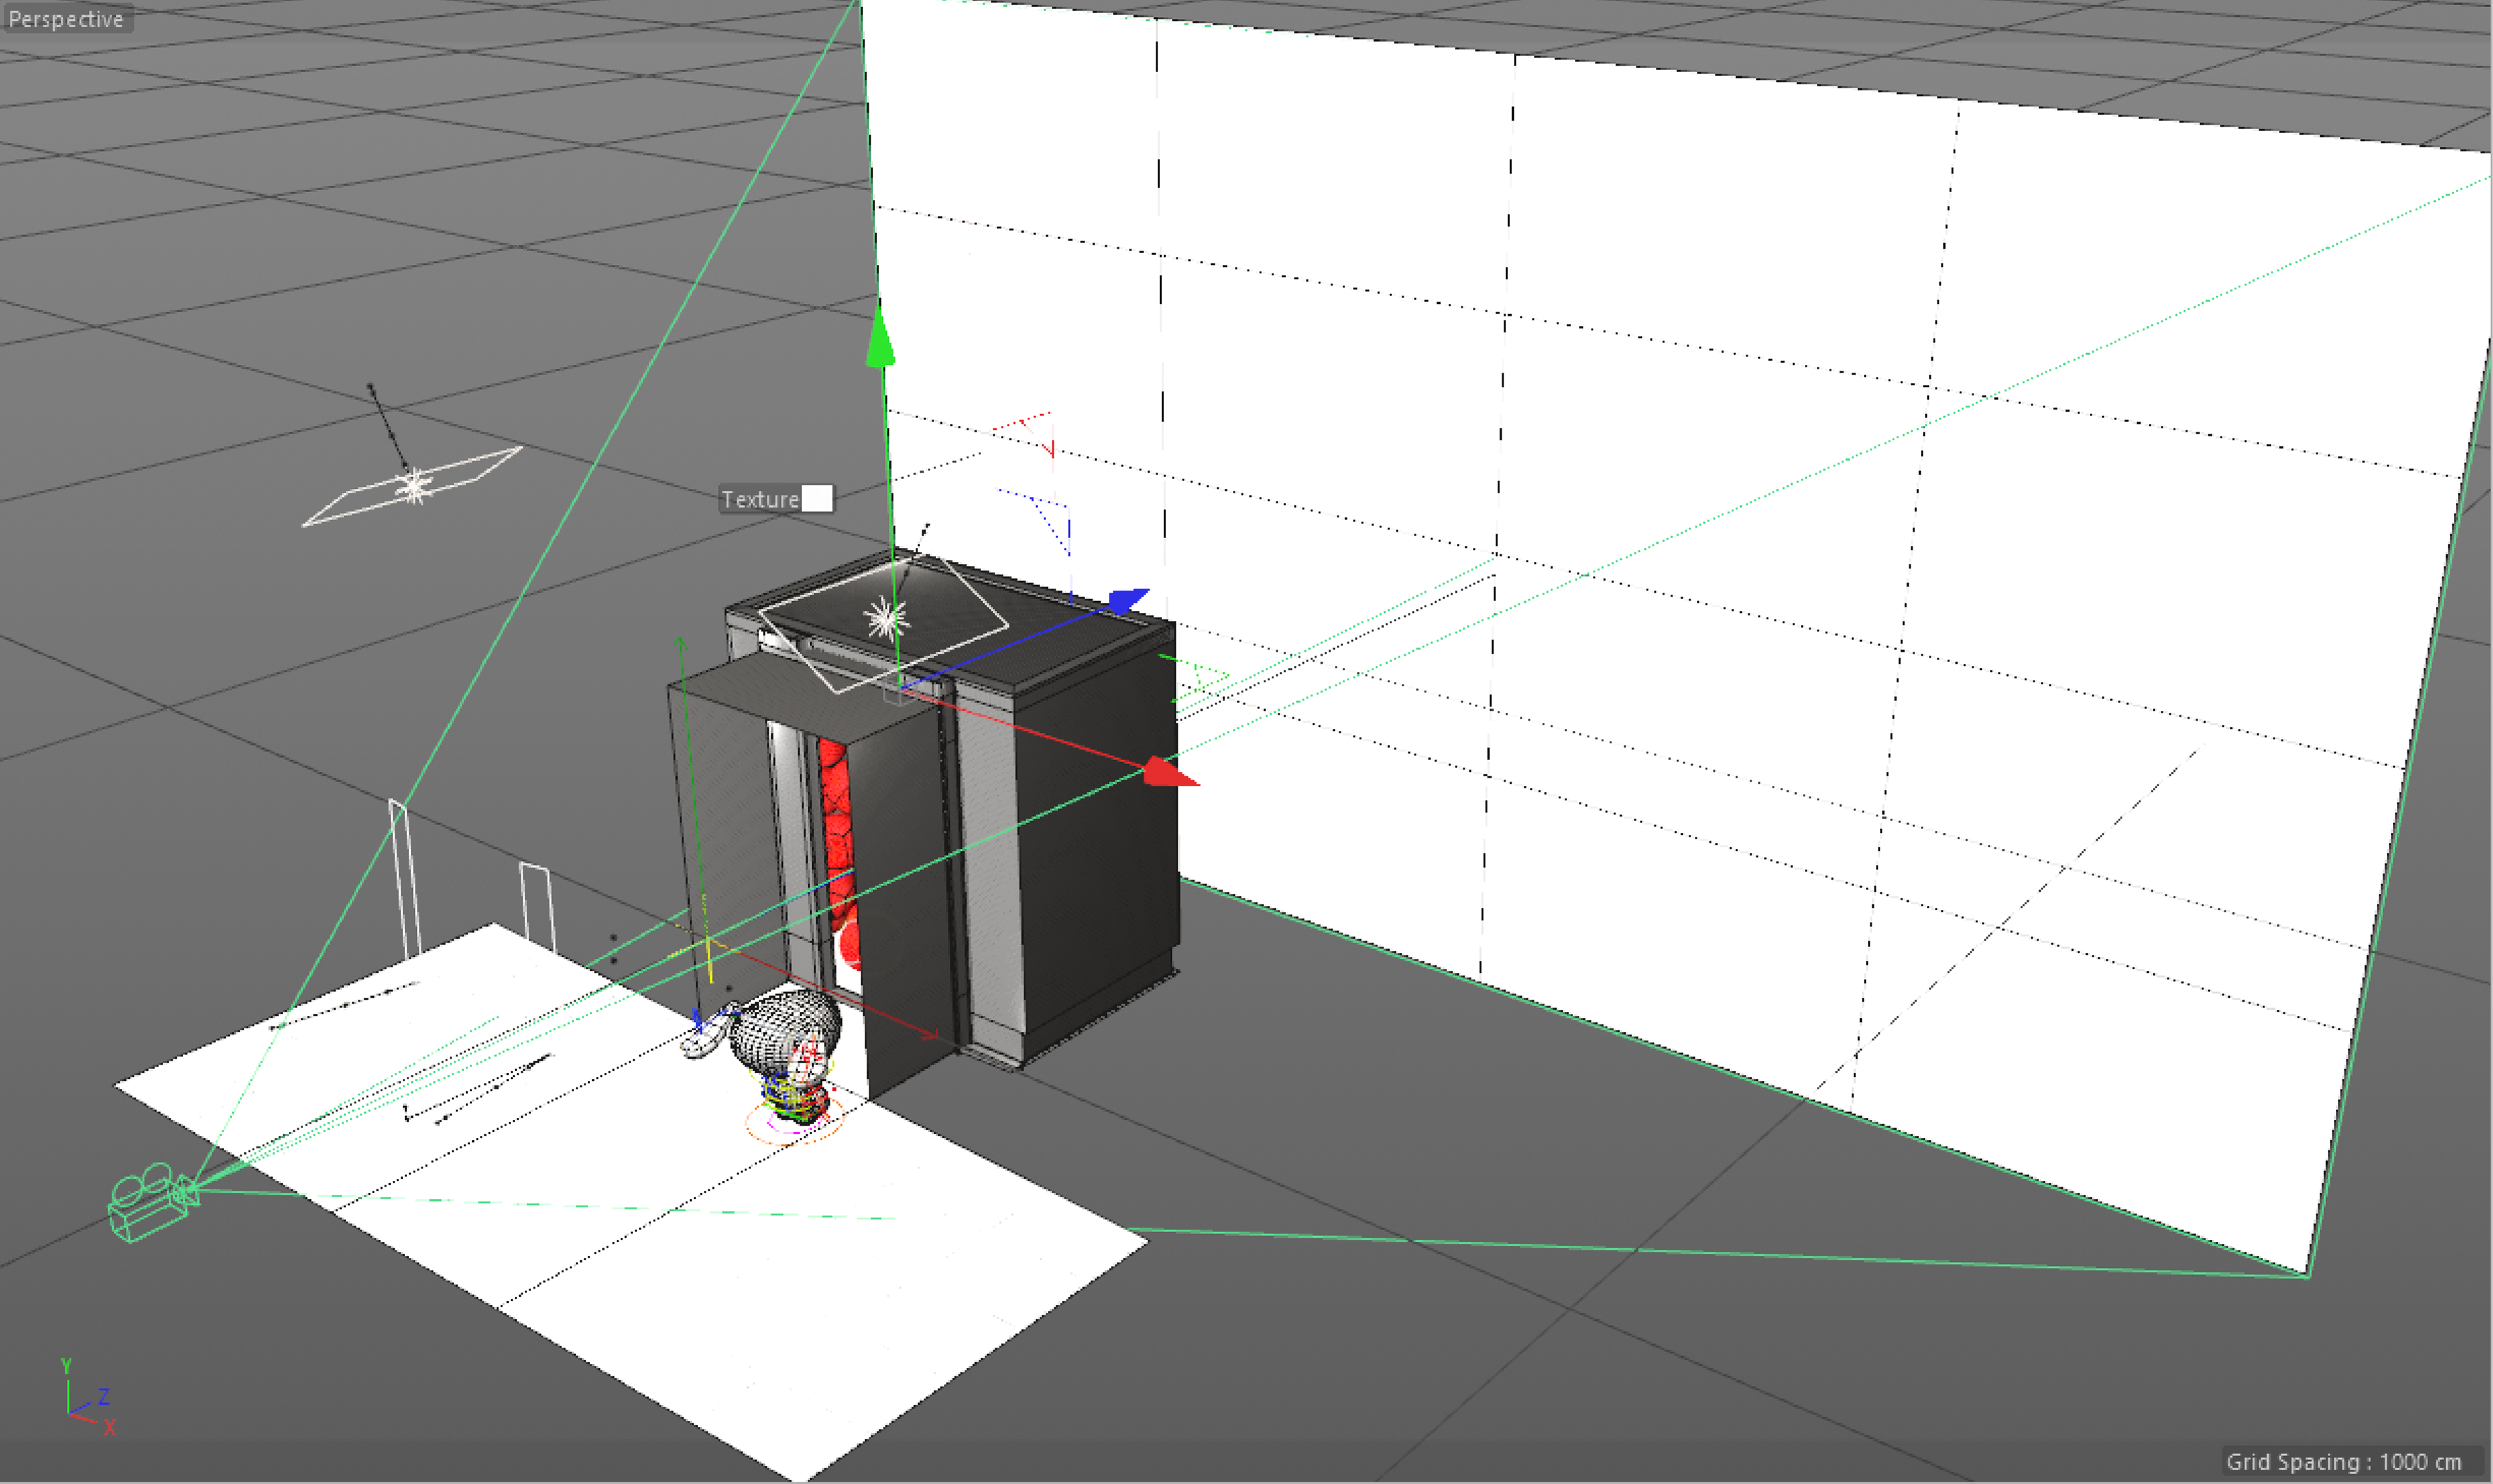Click the red dotted rotation band handle

(1025, 433)
